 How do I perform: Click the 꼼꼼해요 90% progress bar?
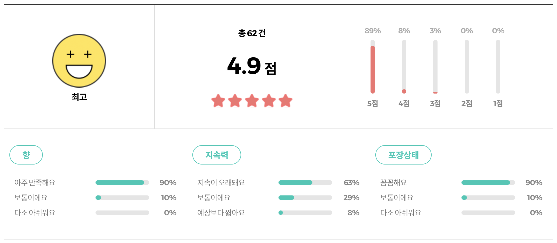(x=488, y=183)
